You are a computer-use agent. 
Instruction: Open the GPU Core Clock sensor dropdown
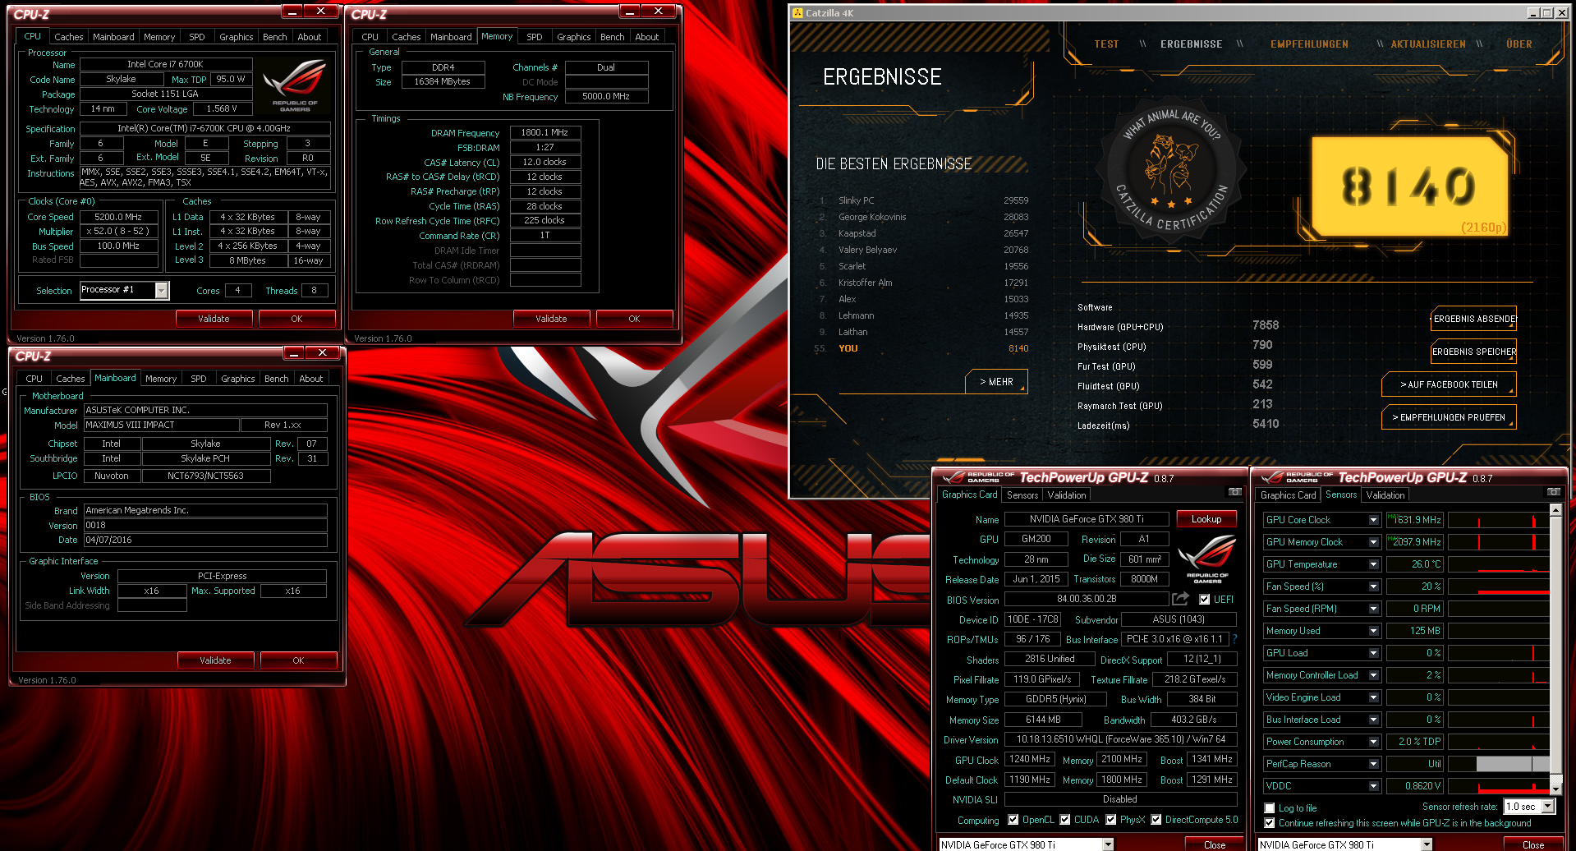click(x=1373, y=520)
